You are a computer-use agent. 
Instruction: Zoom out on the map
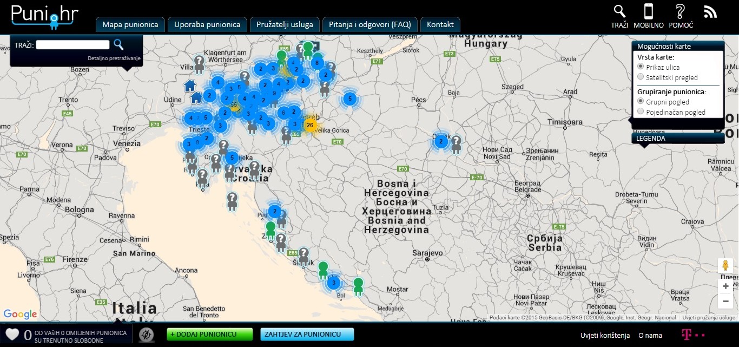tap(725, 302)
